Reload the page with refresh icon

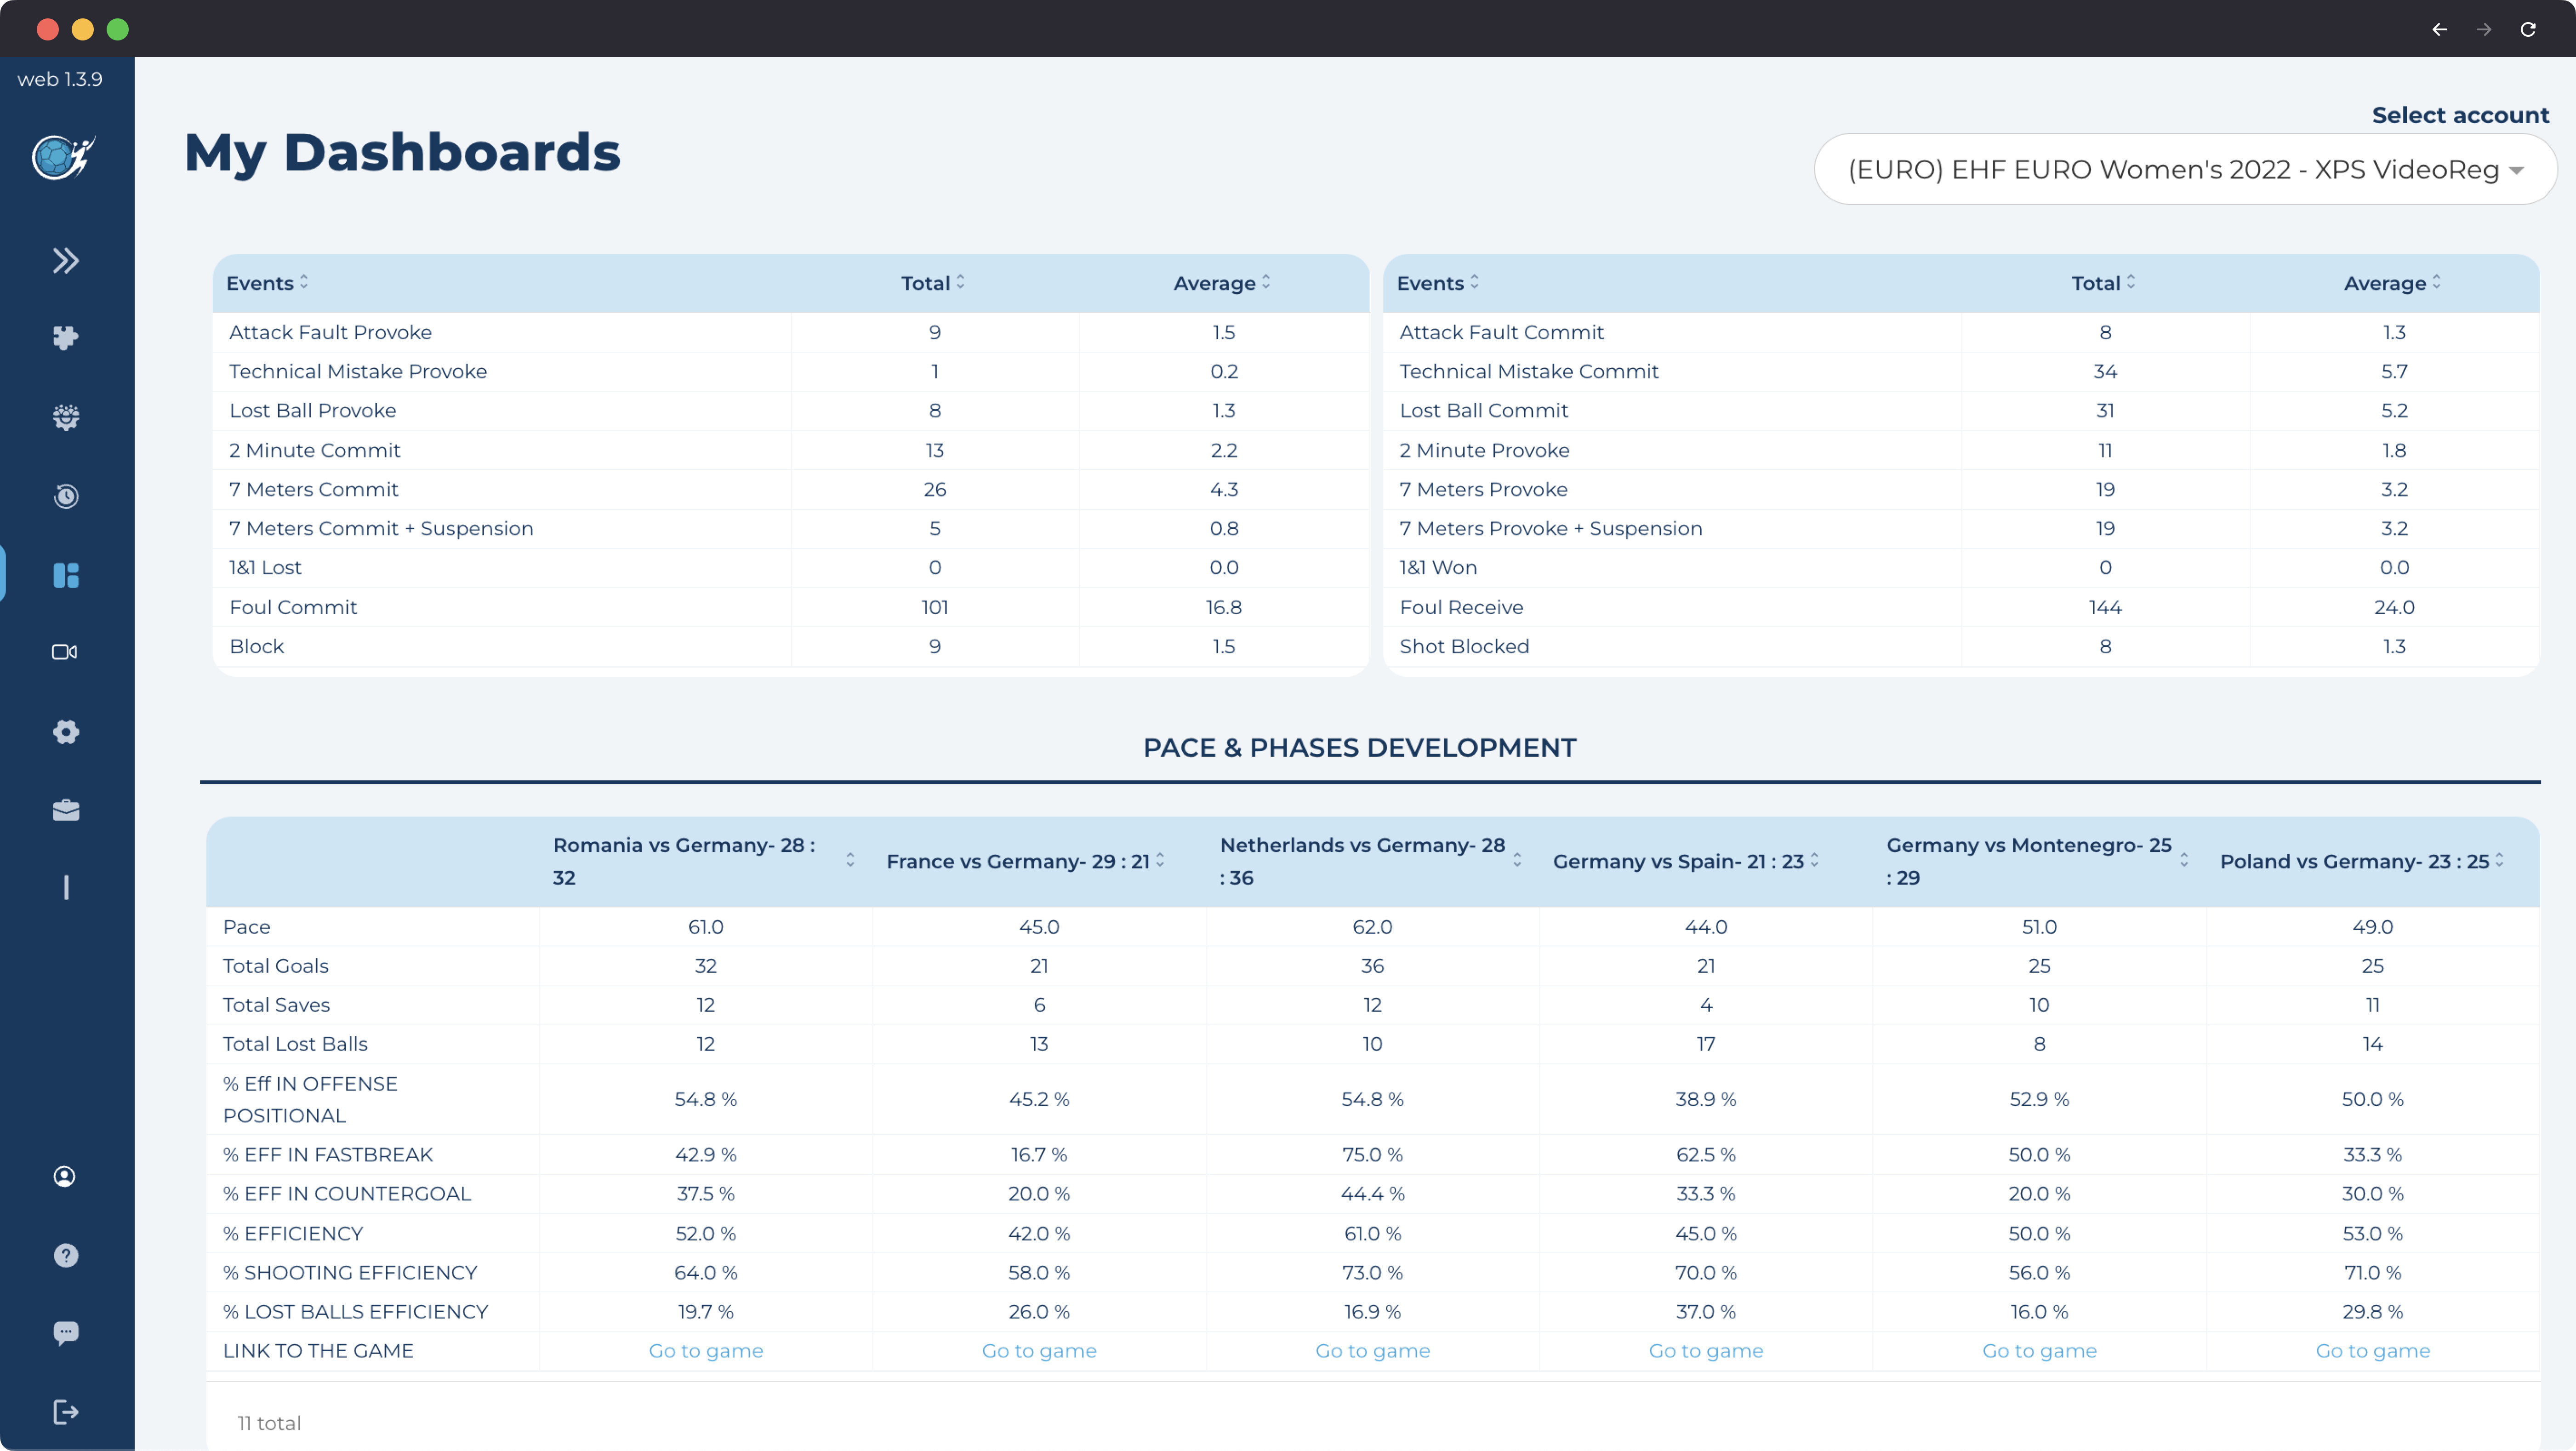[2528, 29]
